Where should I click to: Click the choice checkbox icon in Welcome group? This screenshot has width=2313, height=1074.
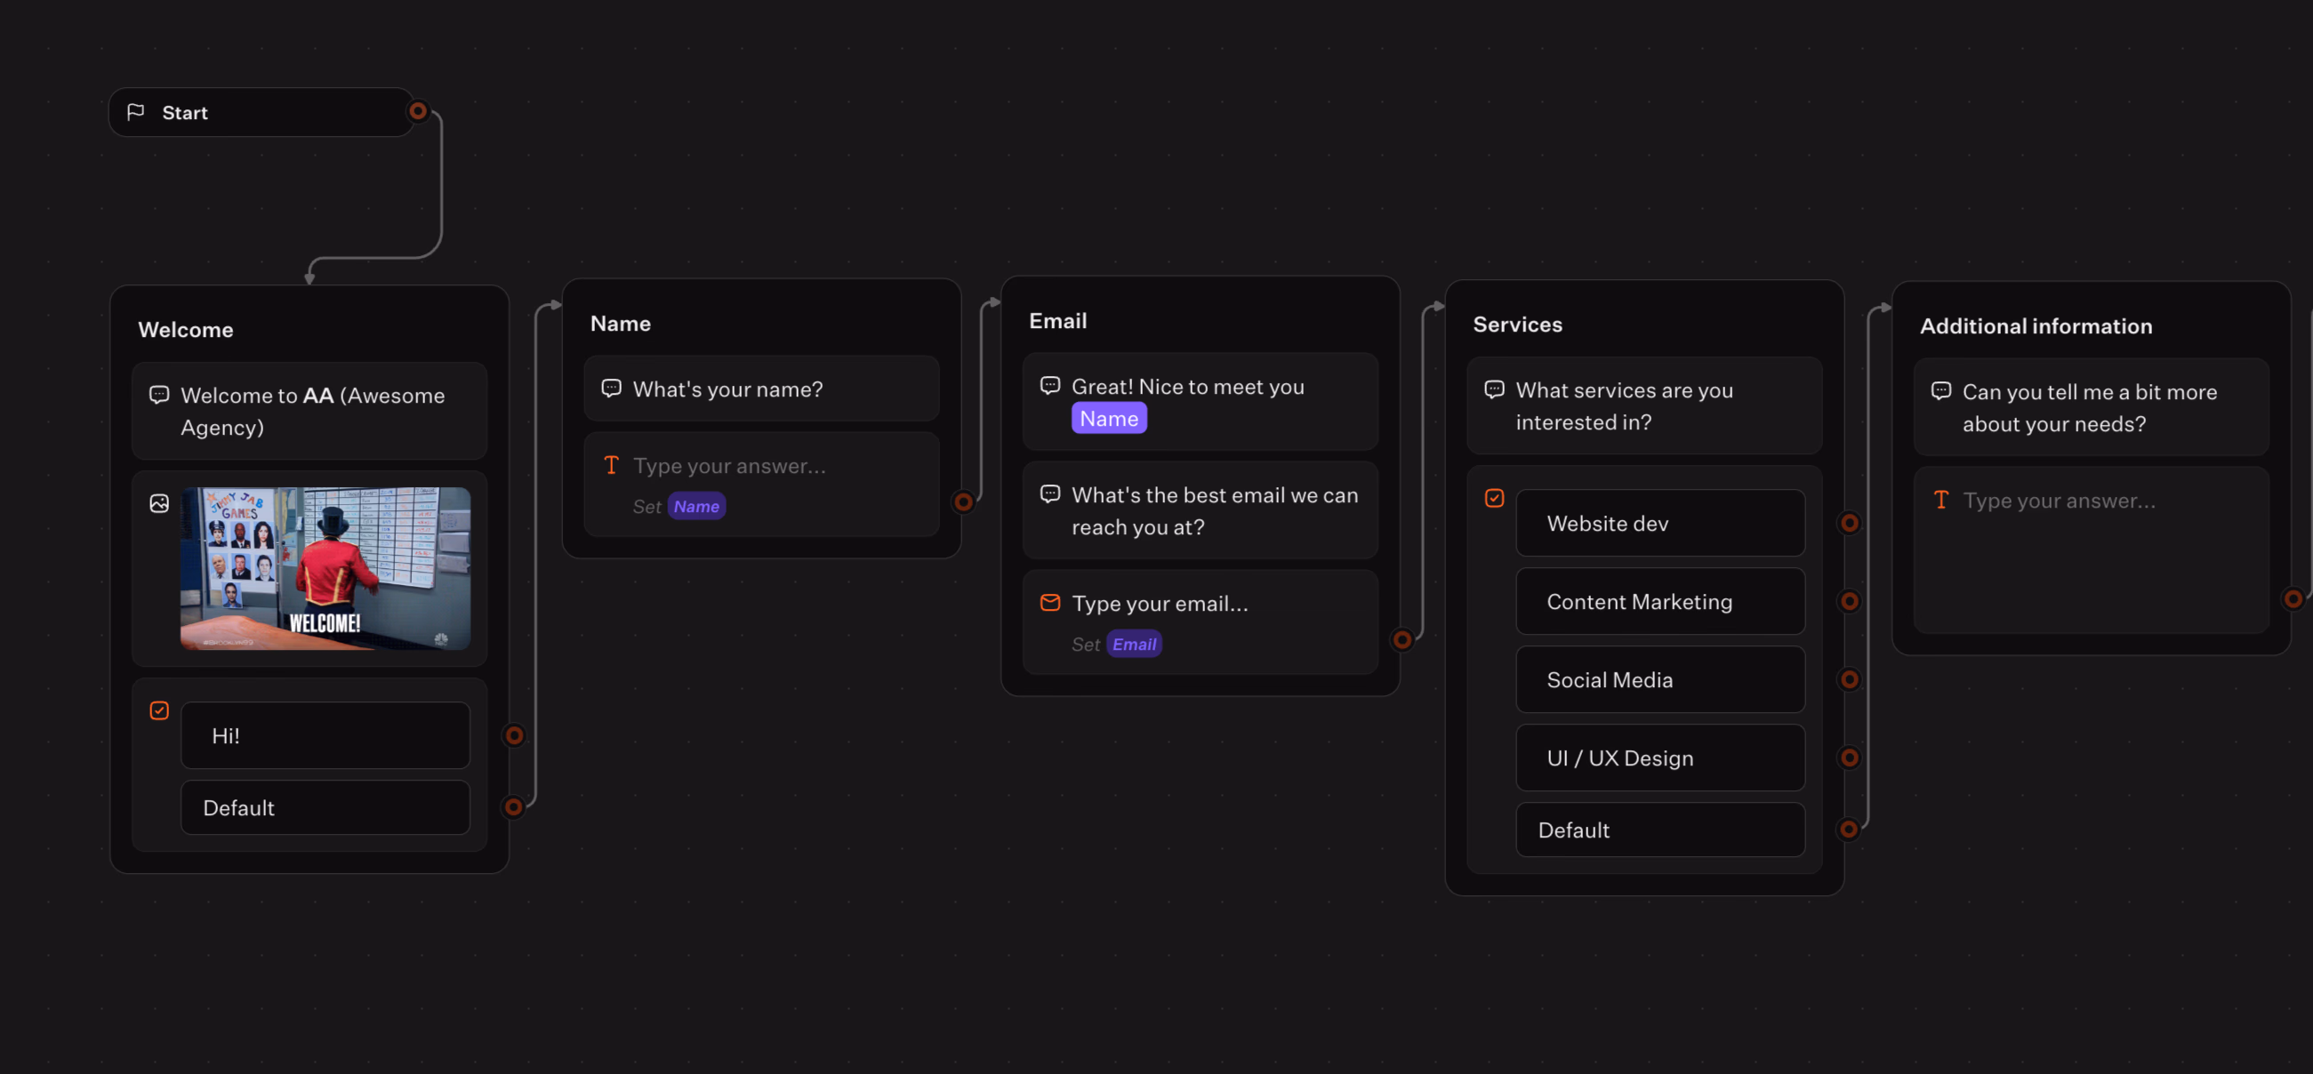pos(159,710)
